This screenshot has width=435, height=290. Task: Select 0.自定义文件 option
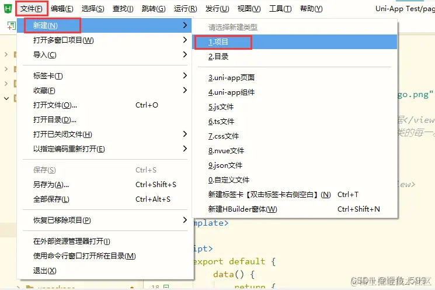point(295,180)
